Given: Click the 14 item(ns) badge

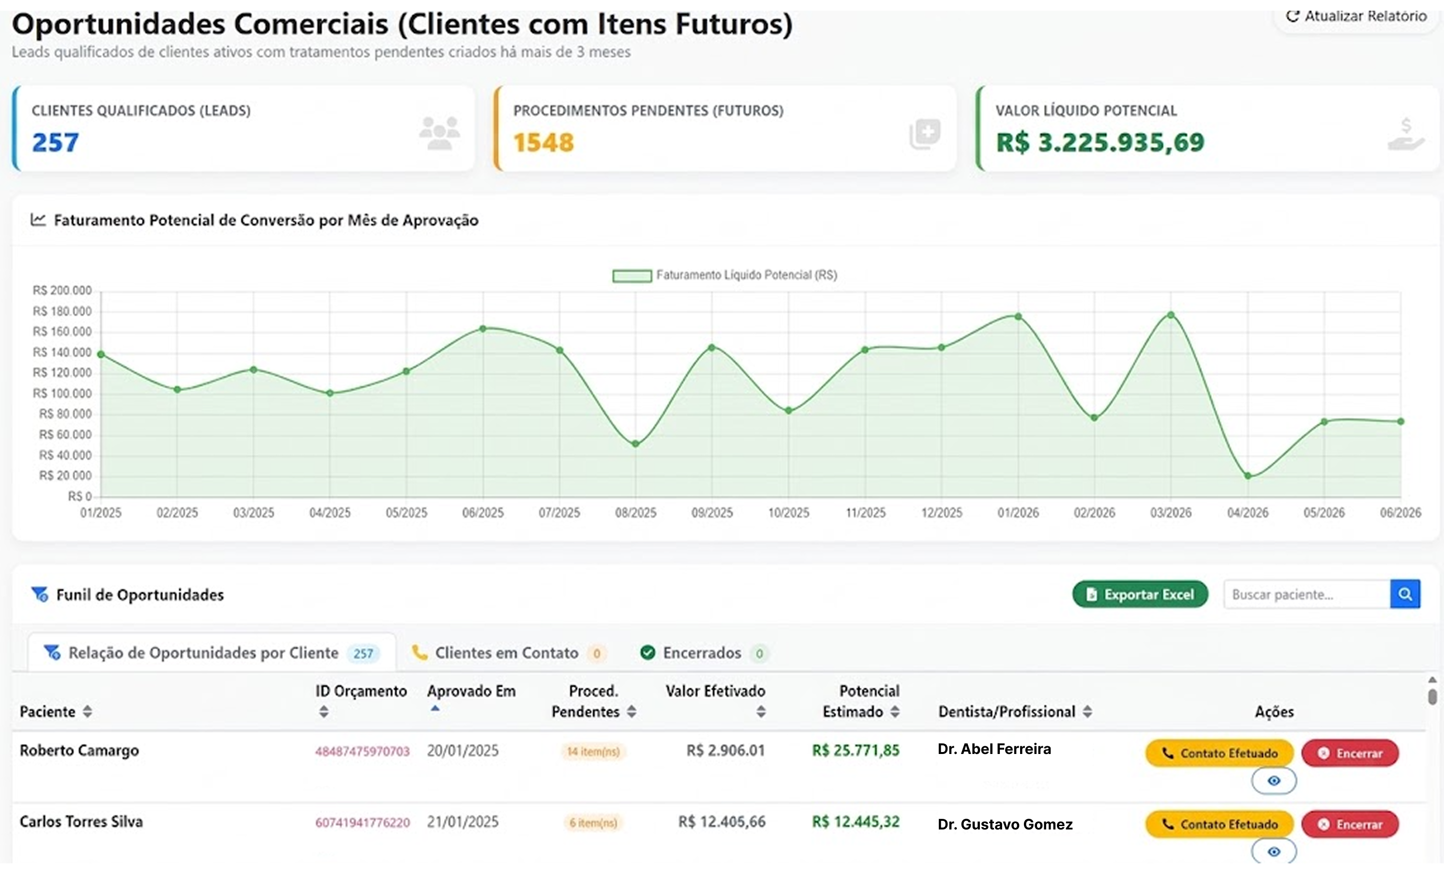Looking at the screenshot, I should pyautogui.click(x=593, y=752).
